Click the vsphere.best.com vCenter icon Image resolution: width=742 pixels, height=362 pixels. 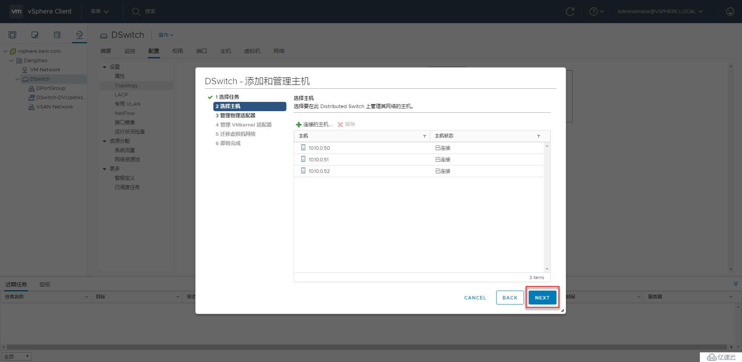click(13, 51)
